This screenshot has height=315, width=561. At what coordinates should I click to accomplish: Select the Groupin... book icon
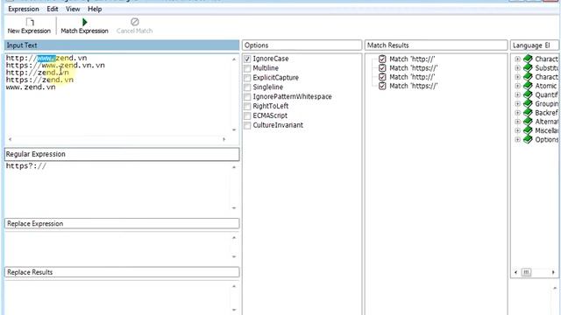coord(528,103)
